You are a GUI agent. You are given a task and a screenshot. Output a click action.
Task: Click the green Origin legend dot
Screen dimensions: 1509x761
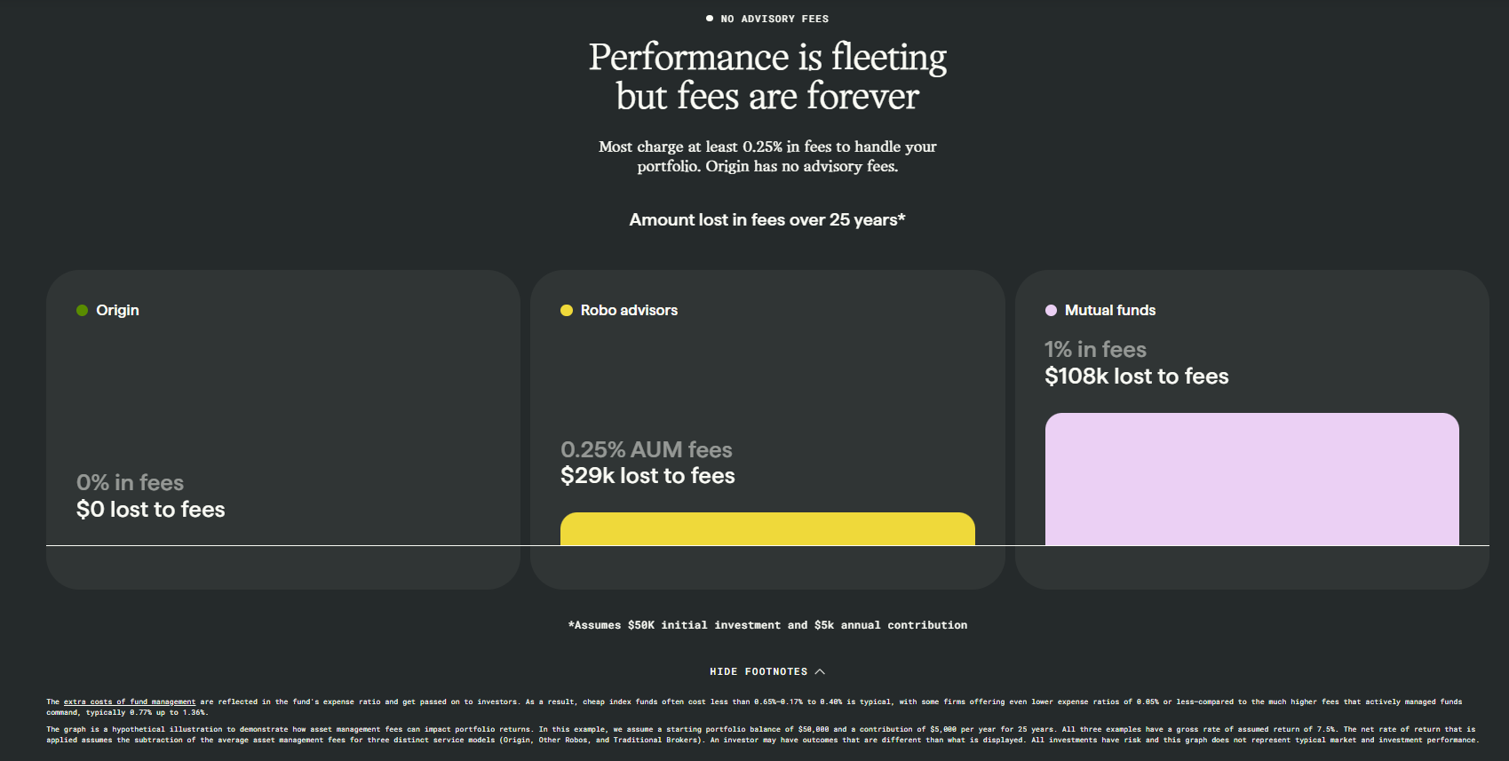pyautogui.click(x=82, y=310)
